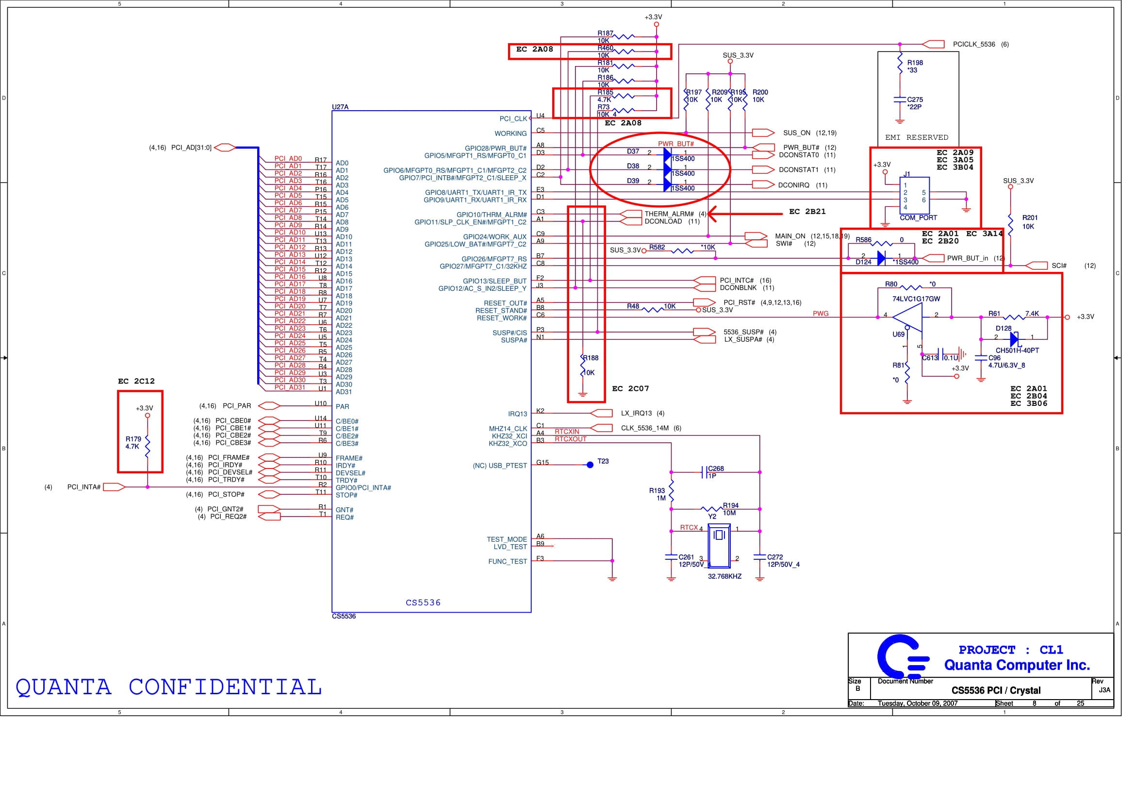Select the 'PCI_DEVSEL#' signal label
Viewport: 1135px width, 803px height.
[230, 473]
